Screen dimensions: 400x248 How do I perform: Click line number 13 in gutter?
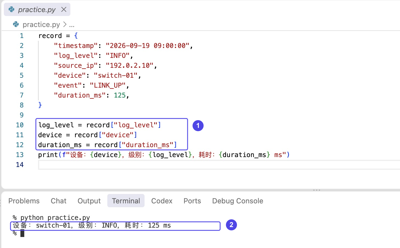pos(20,155)
